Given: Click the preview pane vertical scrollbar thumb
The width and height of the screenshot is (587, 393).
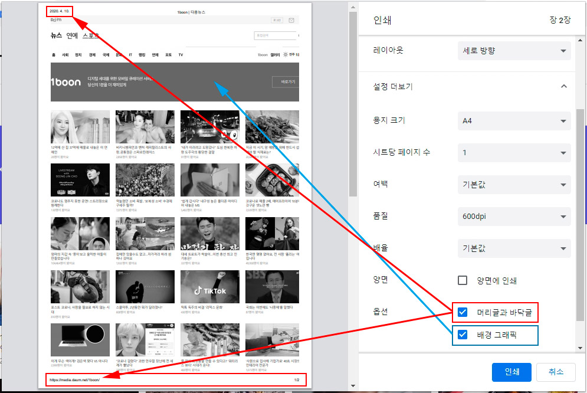Looking at the screenshot, I should point(353,104).
